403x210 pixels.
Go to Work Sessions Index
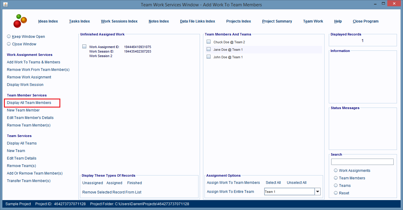click(x=119, y=21)
